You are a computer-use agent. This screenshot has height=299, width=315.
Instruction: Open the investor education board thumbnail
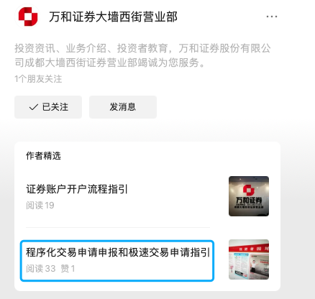point(249,259)
